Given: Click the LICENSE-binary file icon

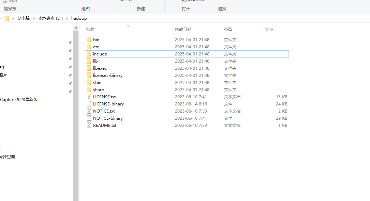Looking at the screenshot, I should (89, 104).
